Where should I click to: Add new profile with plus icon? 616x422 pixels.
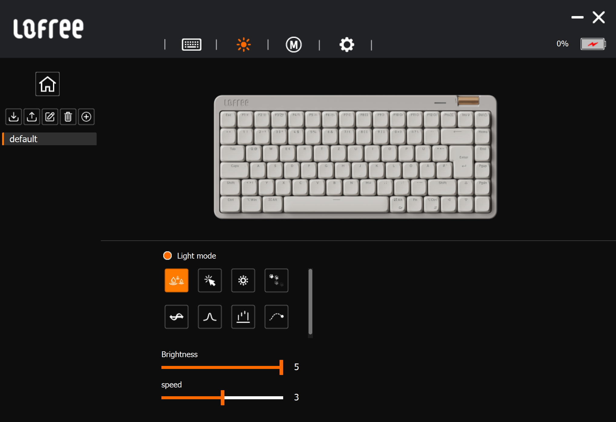[x=86, y=117]
